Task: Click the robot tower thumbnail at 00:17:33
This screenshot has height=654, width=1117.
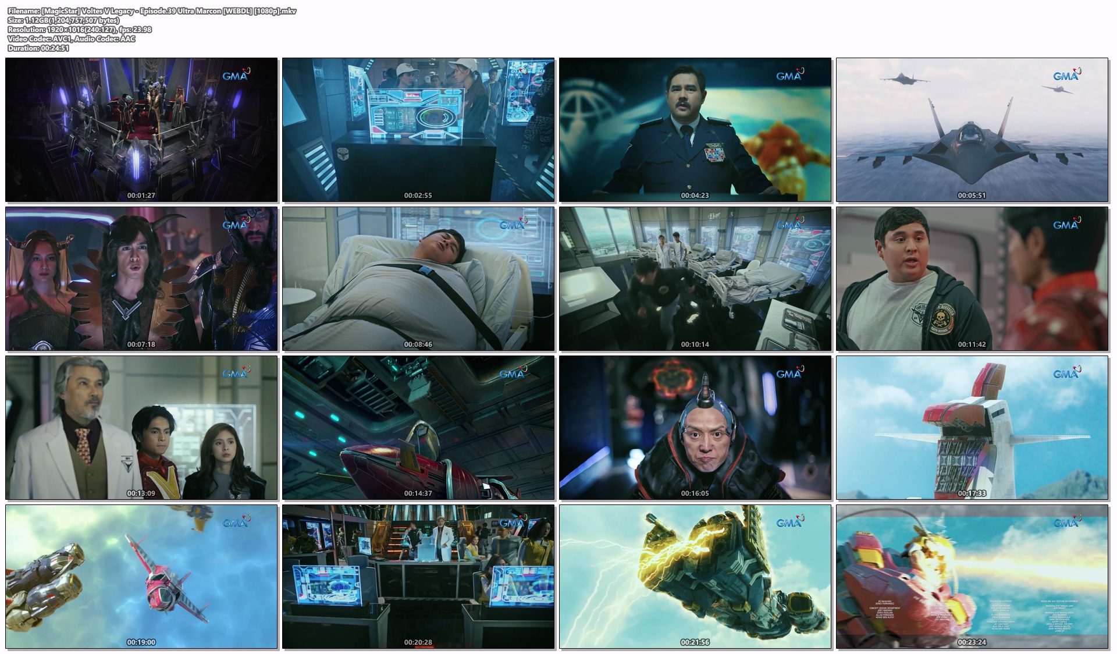Action: 972,428
